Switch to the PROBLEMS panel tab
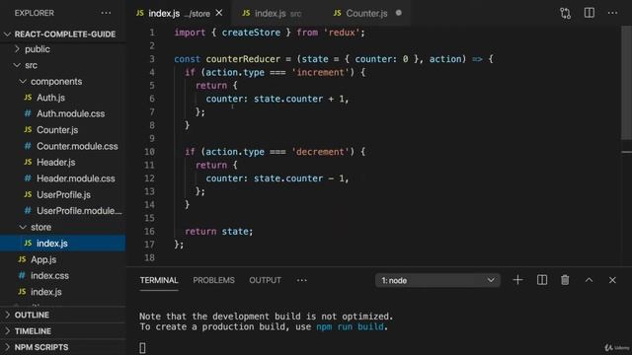Image resolution: width=632 pixels, height=355 pixels. 213,280
